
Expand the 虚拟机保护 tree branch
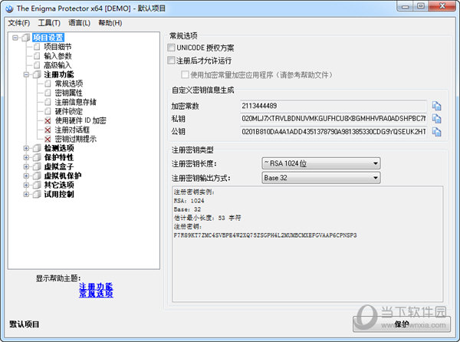26,176
